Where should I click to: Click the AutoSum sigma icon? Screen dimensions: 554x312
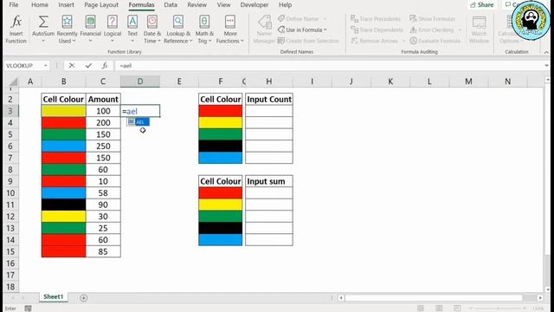pyautogui.click(x=43, y=22)
